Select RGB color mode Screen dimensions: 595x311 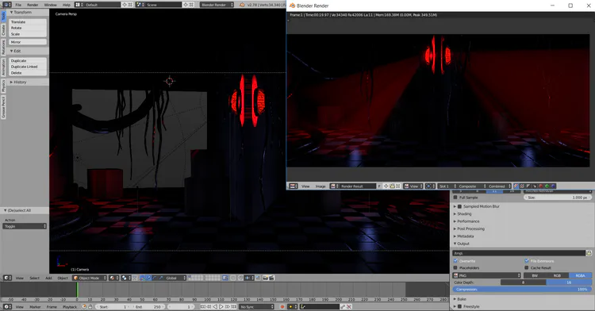point(557,275)
